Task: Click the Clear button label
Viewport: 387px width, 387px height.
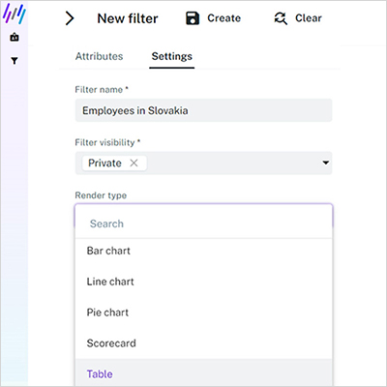Action: tap(309, 18)
